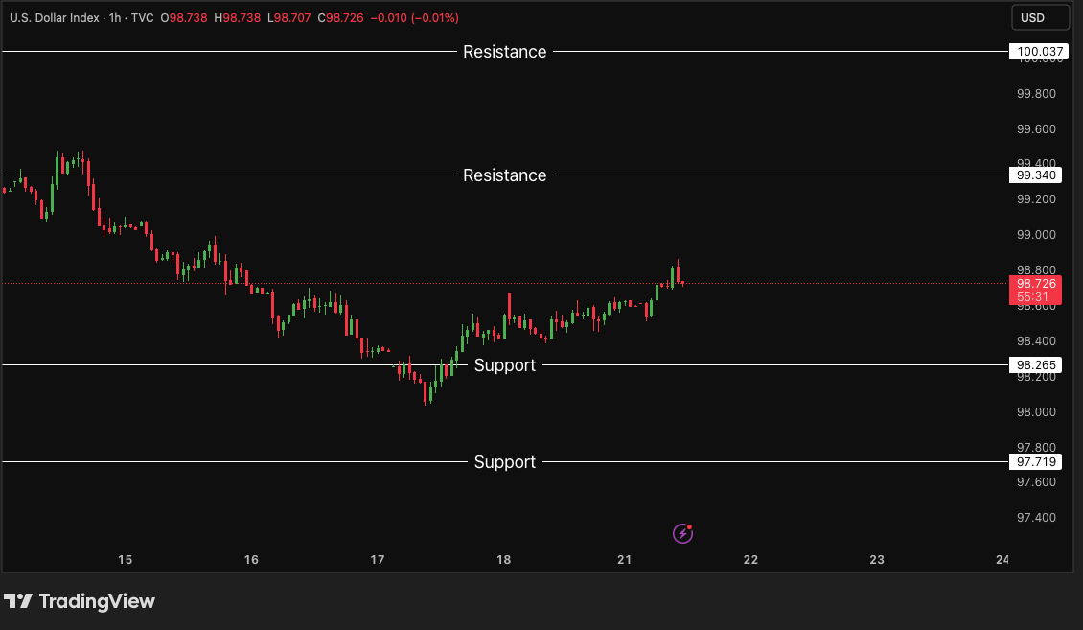Select the lowest Support label at 97.719
The width and height of the screenshot is (1083, 630).
[504, 462]
